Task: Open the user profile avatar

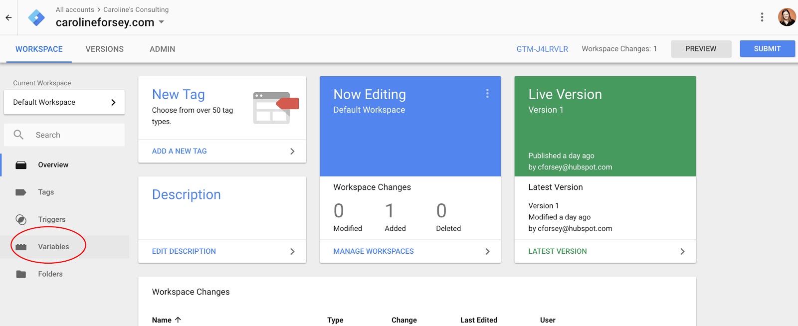Action: pyautogui.click(x=787, y=17)
